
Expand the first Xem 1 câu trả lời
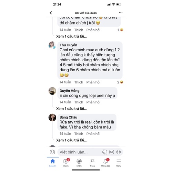click(x=72, y=37)
